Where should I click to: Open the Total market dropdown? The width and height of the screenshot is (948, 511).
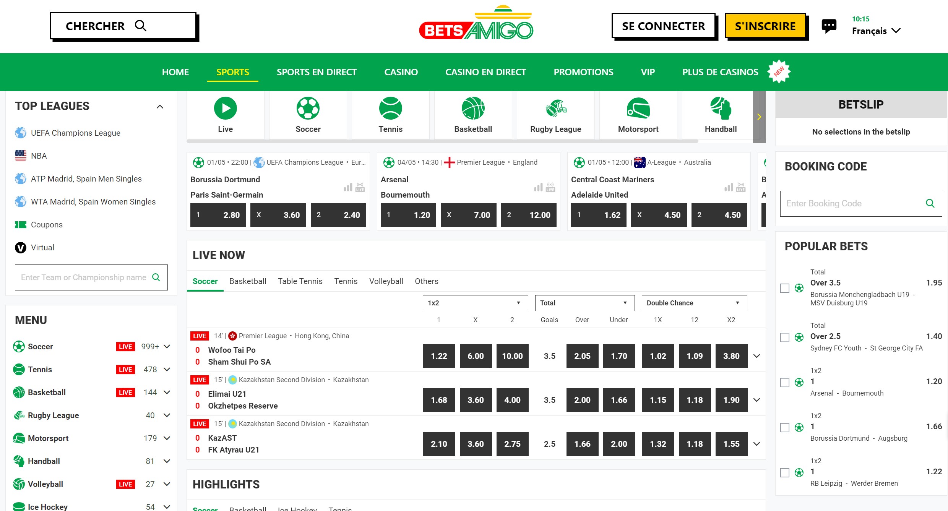coord(584,303)
